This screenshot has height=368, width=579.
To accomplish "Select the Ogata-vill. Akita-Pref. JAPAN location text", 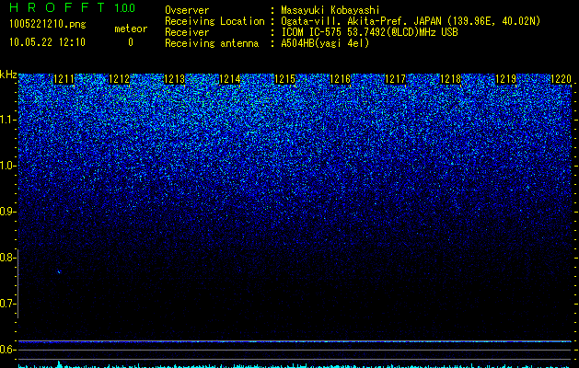I will pyautogui.click(x=411, y=21).
